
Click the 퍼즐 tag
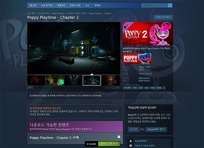coord(152,88)
